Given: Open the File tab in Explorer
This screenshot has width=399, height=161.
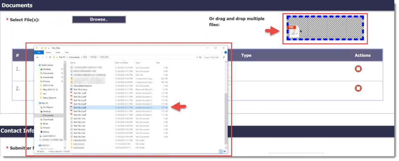Looking at the screenshot, I should [39, 52].
